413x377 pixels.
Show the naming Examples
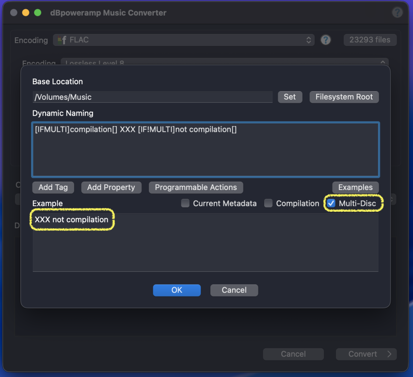355,188
